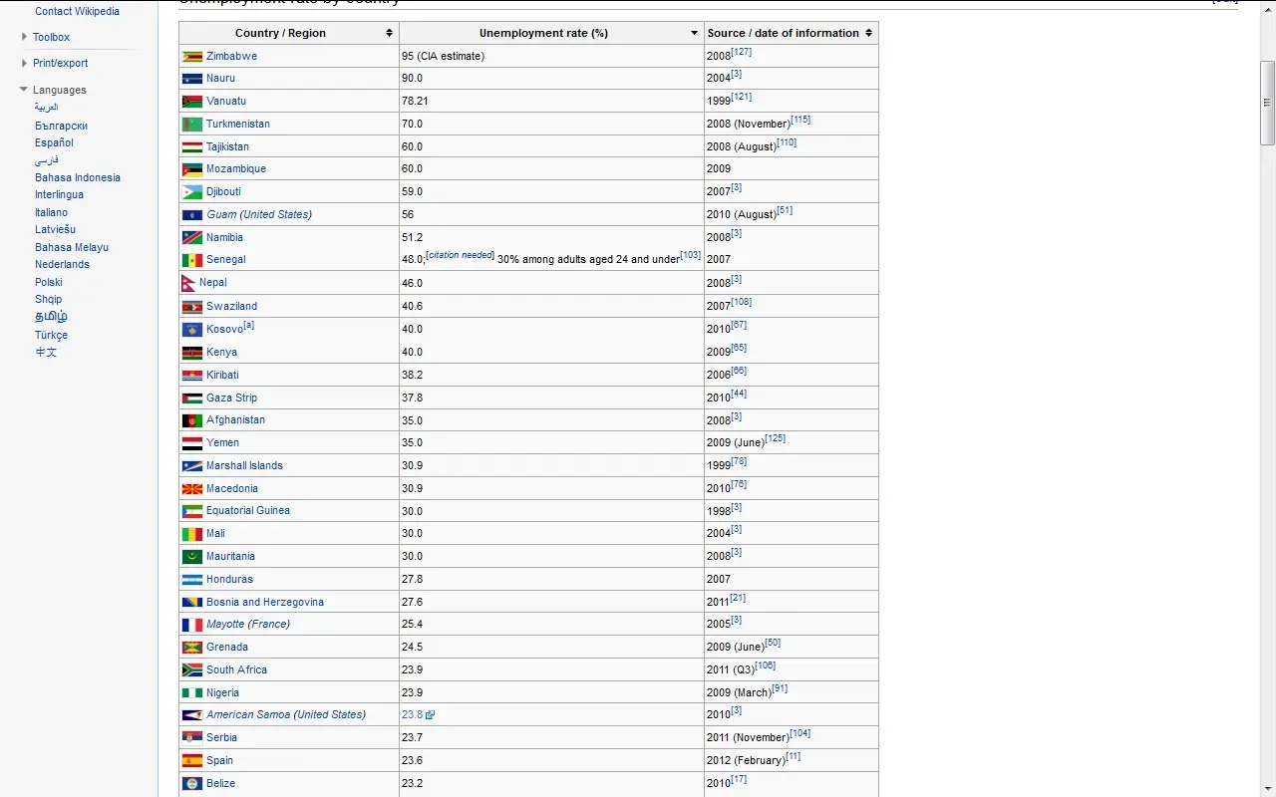This screenshot has height=797, width=1276.
Task: Sort table by Country / Region column
Action: tap(389, 33)
